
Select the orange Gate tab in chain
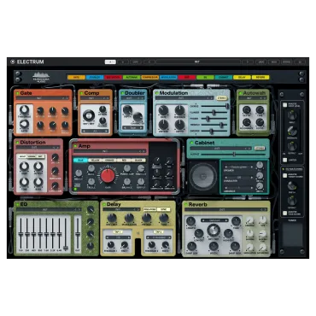click(x=76, y=77)
